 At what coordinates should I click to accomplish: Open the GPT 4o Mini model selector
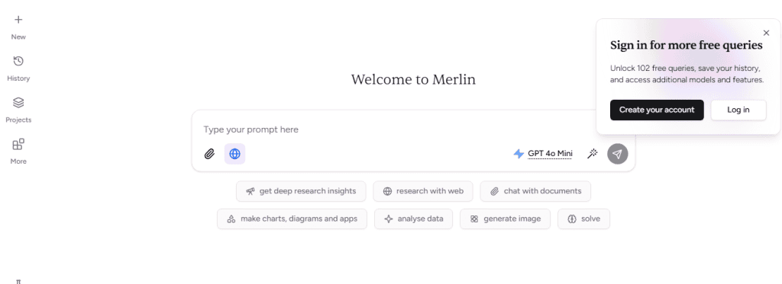543,154
